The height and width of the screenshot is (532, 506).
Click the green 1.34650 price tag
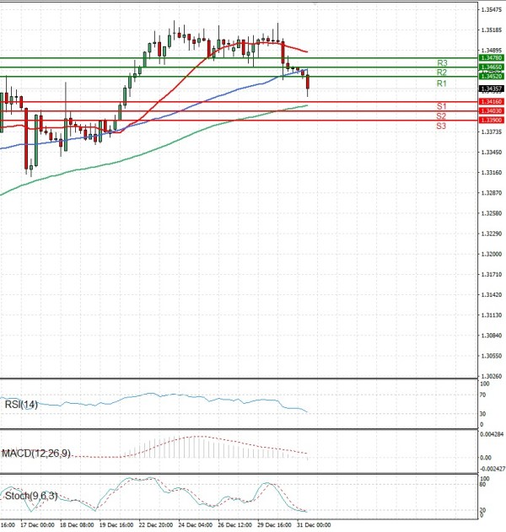pyautogui.click(x=490, y=67)
